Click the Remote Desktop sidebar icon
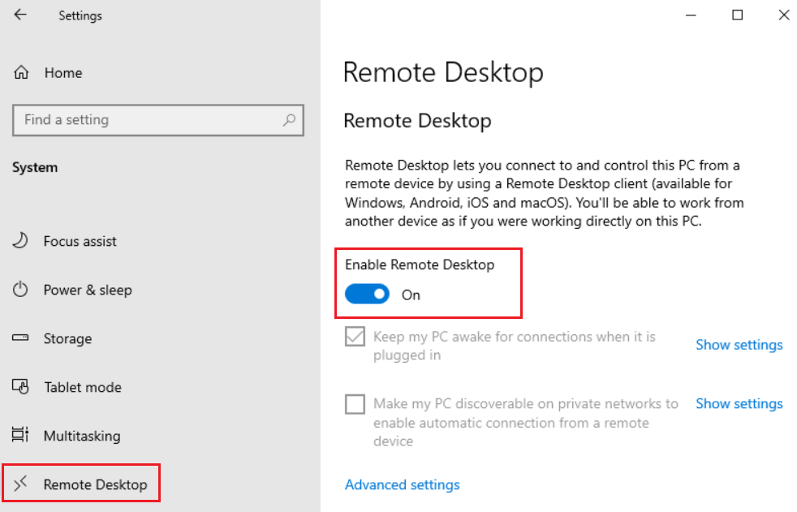The image size is (797, 512). 21,484
